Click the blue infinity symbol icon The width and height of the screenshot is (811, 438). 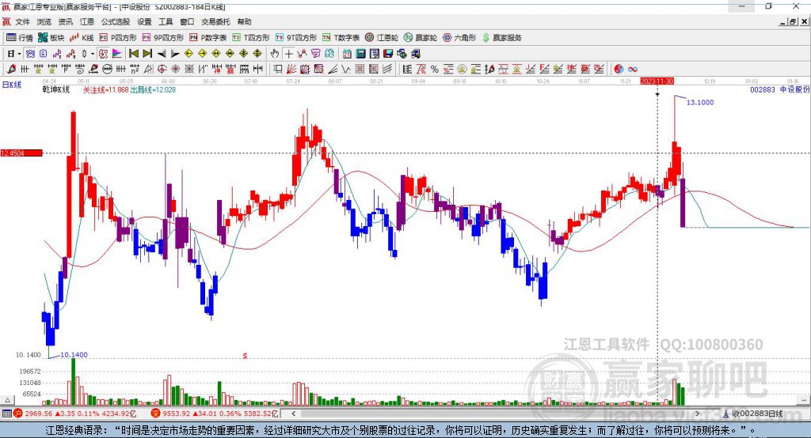(x=633, y=69)
